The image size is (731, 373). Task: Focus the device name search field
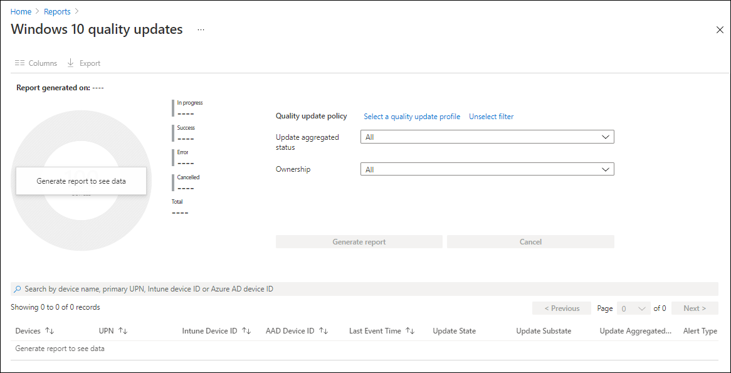pyautogui.click(x=368, y=289)
